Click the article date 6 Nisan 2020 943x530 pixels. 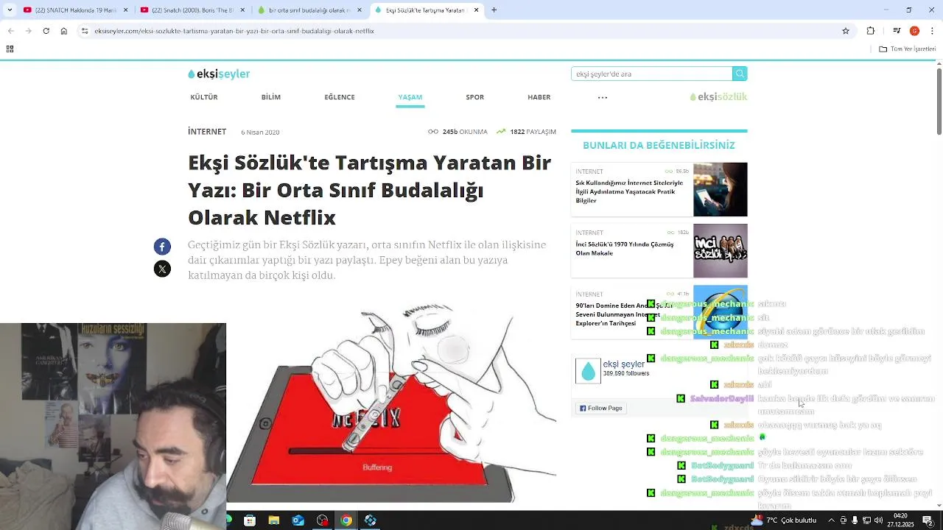pyautogui.click(x=260, y=132)
